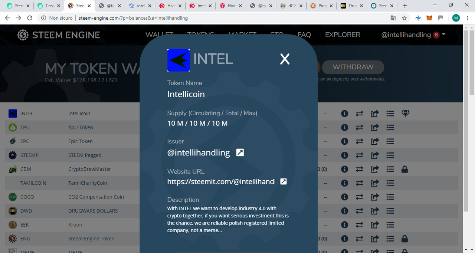The height and width of the screenshot is (253, 475).
Task: Switch to the Piggericks browser tab
Action: tap(321, 6)
